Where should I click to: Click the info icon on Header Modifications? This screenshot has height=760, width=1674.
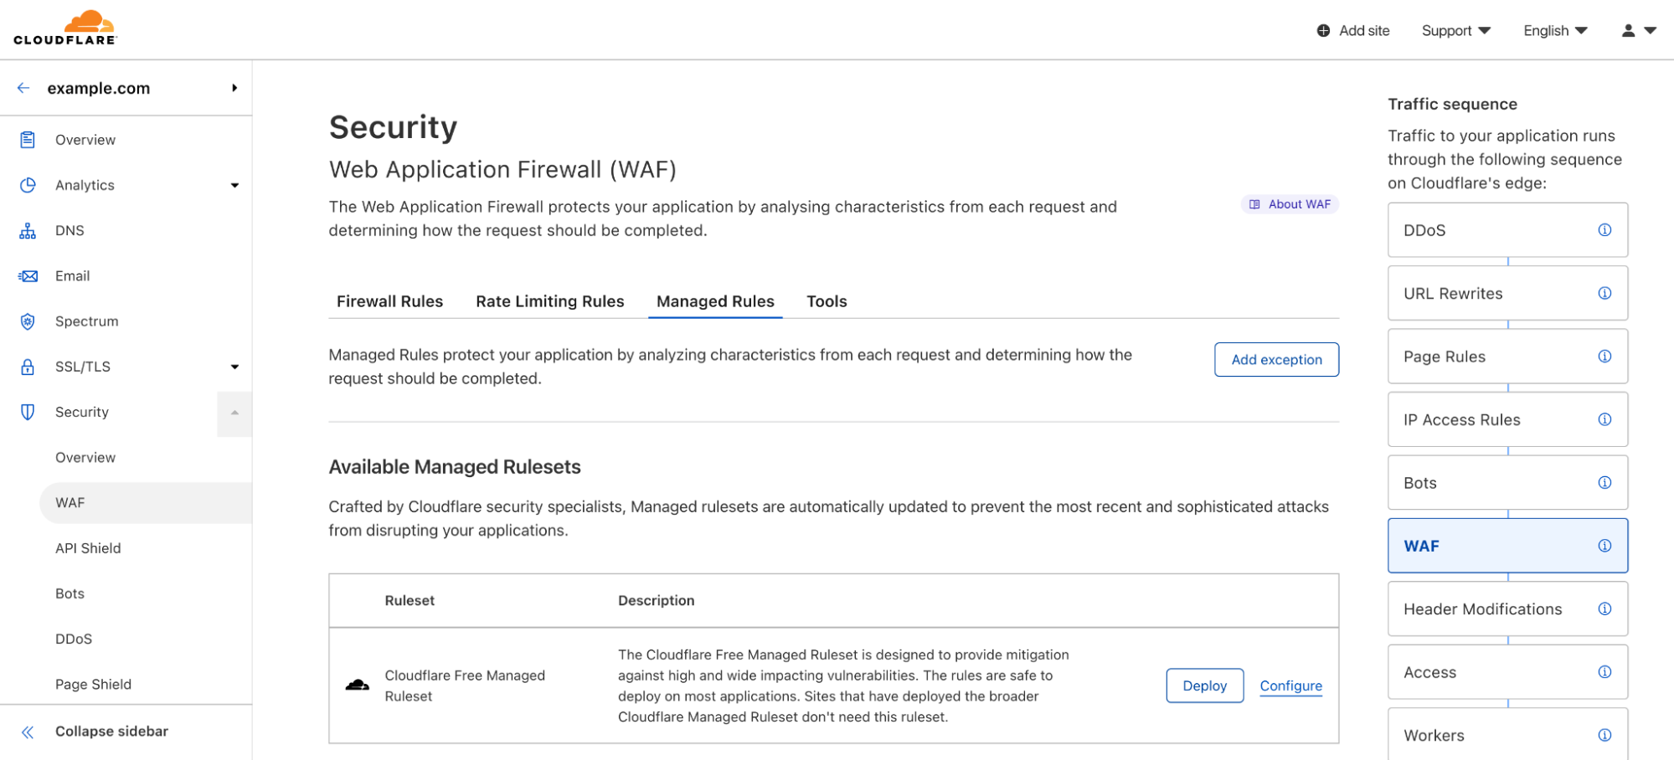point(1604,609)
